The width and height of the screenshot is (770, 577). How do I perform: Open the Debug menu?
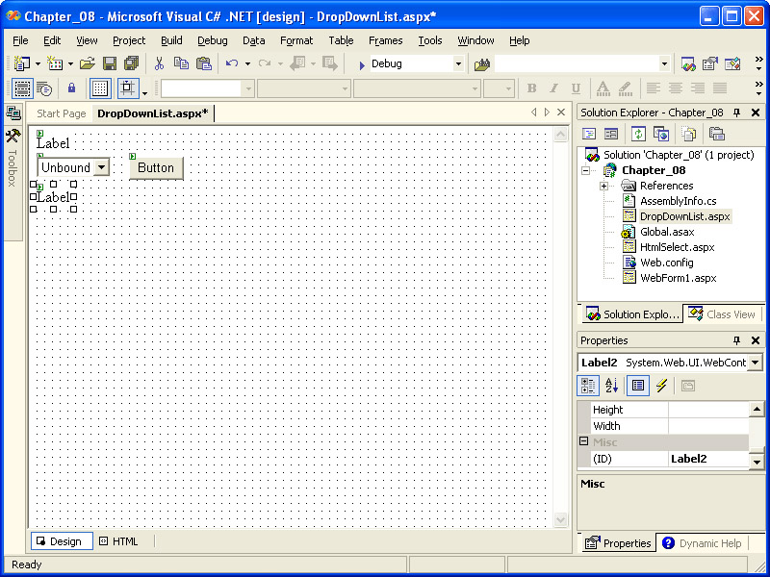212,40
